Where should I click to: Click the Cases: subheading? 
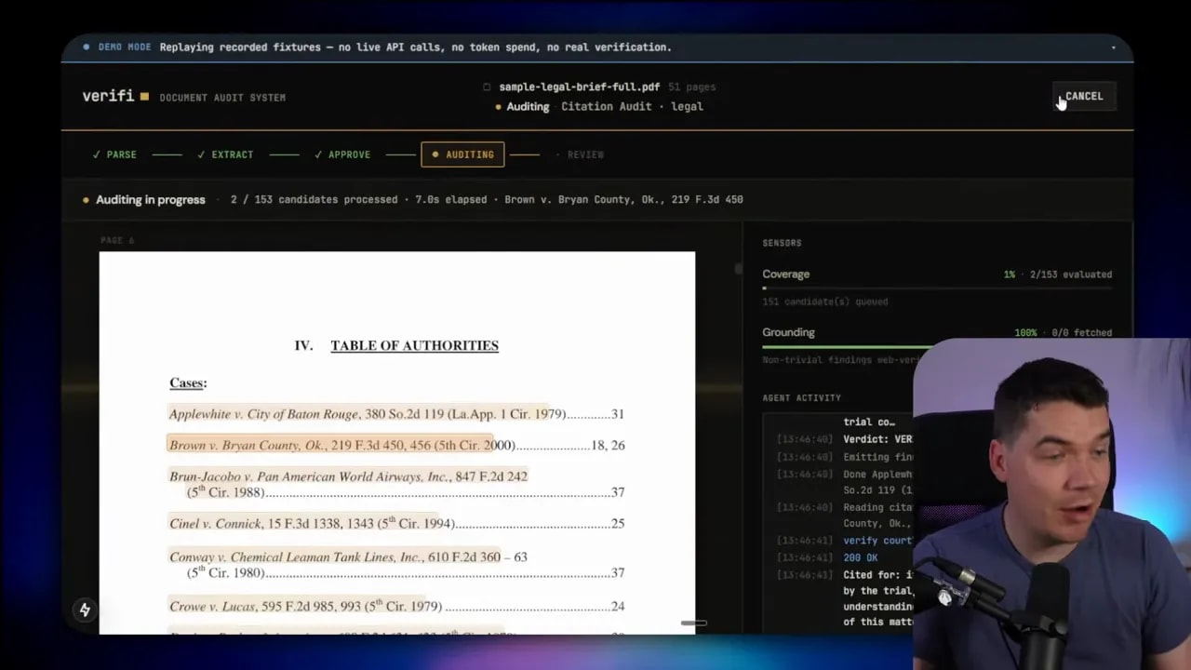(188, 382)
